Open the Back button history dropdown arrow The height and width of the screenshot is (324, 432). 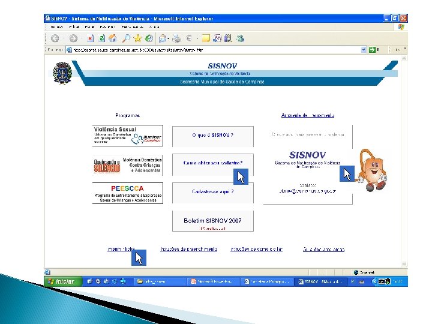coord(63,38)
